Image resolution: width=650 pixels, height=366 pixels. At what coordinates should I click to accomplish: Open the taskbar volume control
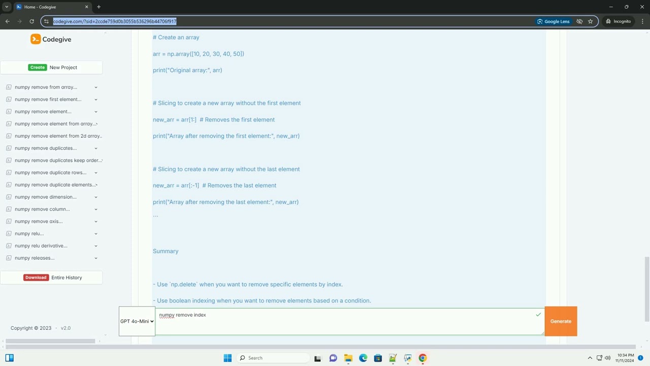pyautogui.click(x=608, y=358)
